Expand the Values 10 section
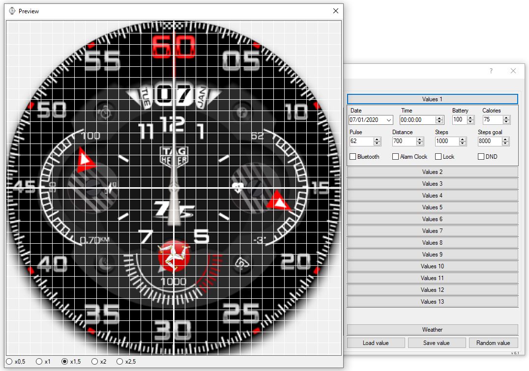The image size is (529, 371). click(432, 266)
